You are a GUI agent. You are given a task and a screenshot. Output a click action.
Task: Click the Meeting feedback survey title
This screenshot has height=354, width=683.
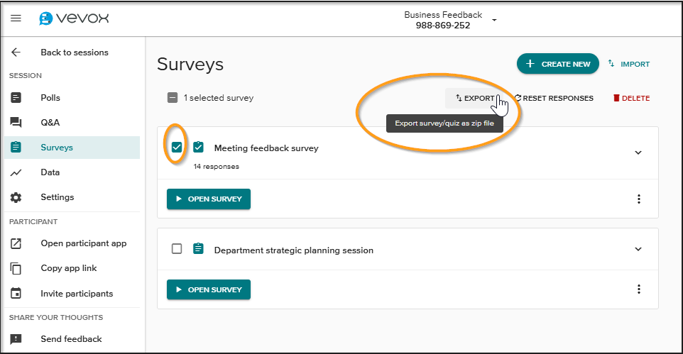266,148
